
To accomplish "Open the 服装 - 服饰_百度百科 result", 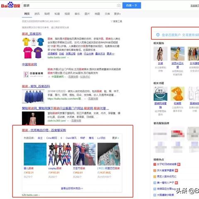I will 36,86.
